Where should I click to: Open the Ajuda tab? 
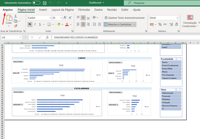137,10
